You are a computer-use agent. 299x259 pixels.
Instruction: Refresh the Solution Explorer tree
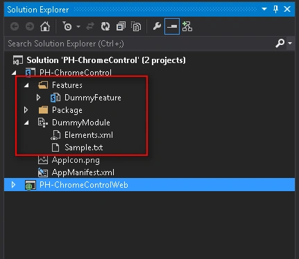click(105, 26)
